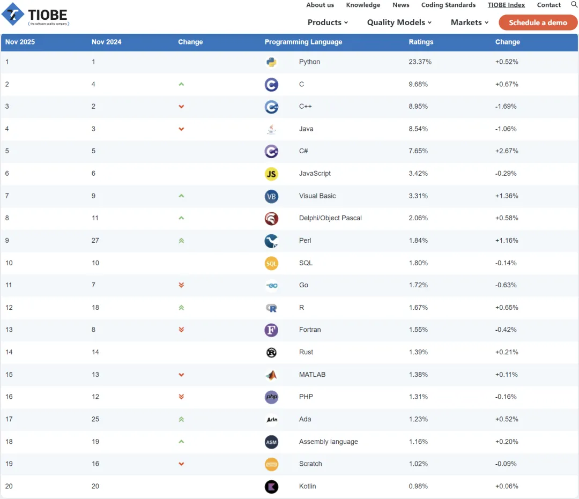Select the JavaScript name
The image size is (579, 499).
[315, 174]
